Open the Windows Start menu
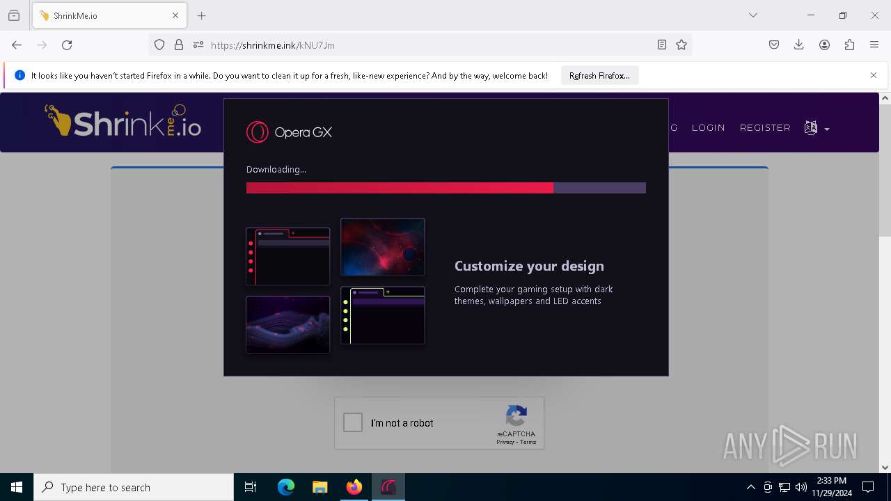The width and height of the screenshot is (891, 501). tap(17, 487)
